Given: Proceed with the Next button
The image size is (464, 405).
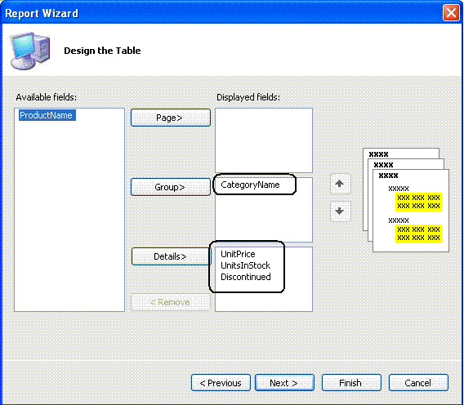Looking at the screenshot, I should tap(284, 383).
